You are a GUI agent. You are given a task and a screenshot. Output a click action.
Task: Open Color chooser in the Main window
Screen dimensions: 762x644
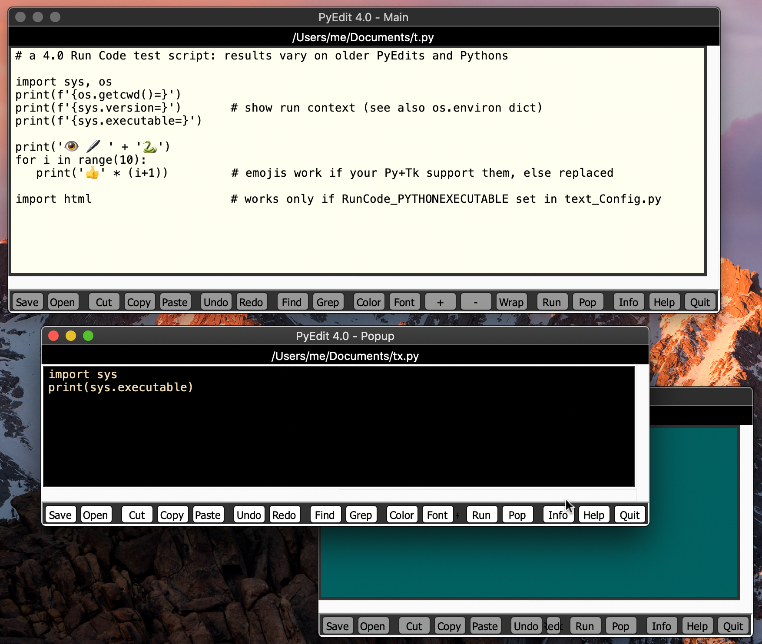(368, 302)
